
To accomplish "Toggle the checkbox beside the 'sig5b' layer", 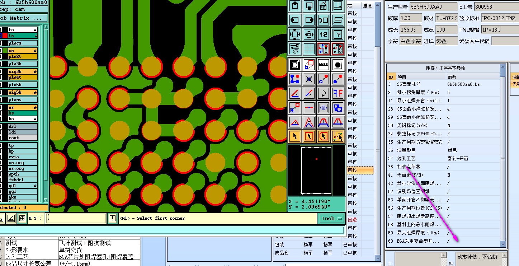I will tap(1, 92).
